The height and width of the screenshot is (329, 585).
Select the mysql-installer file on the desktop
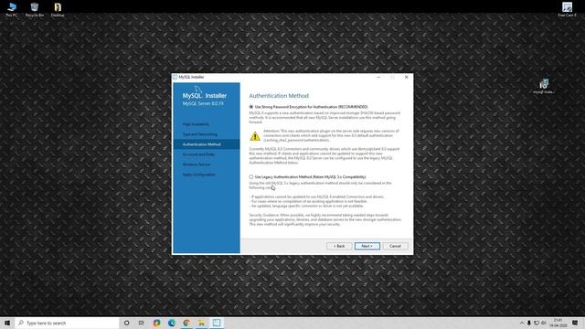coord(544,86)
